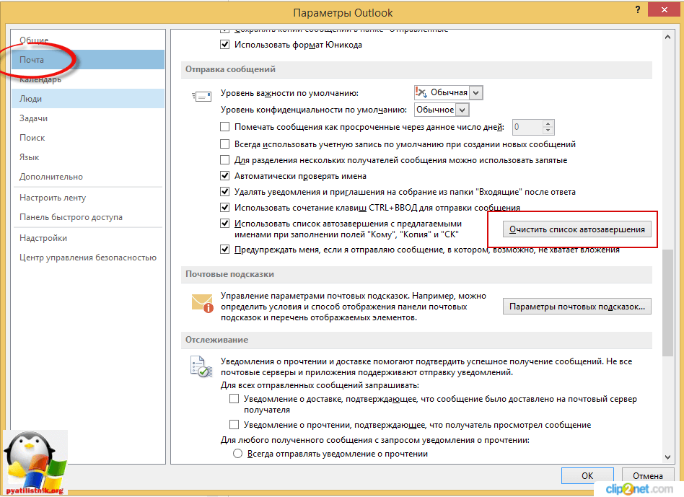
Task: Toggle the Unicode format checkbox
Action: (224, 45)
